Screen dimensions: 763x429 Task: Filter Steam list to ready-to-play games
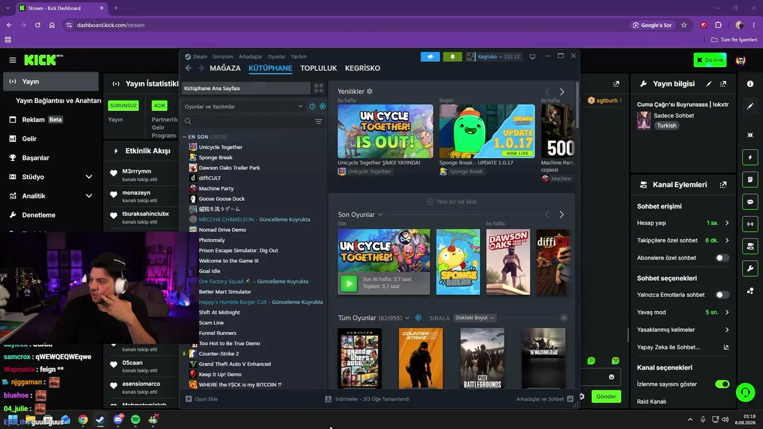pos(322,107)
